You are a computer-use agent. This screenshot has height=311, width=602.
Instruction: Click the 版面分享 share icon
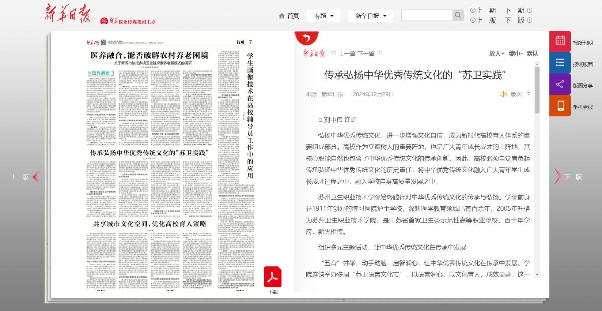560,84
